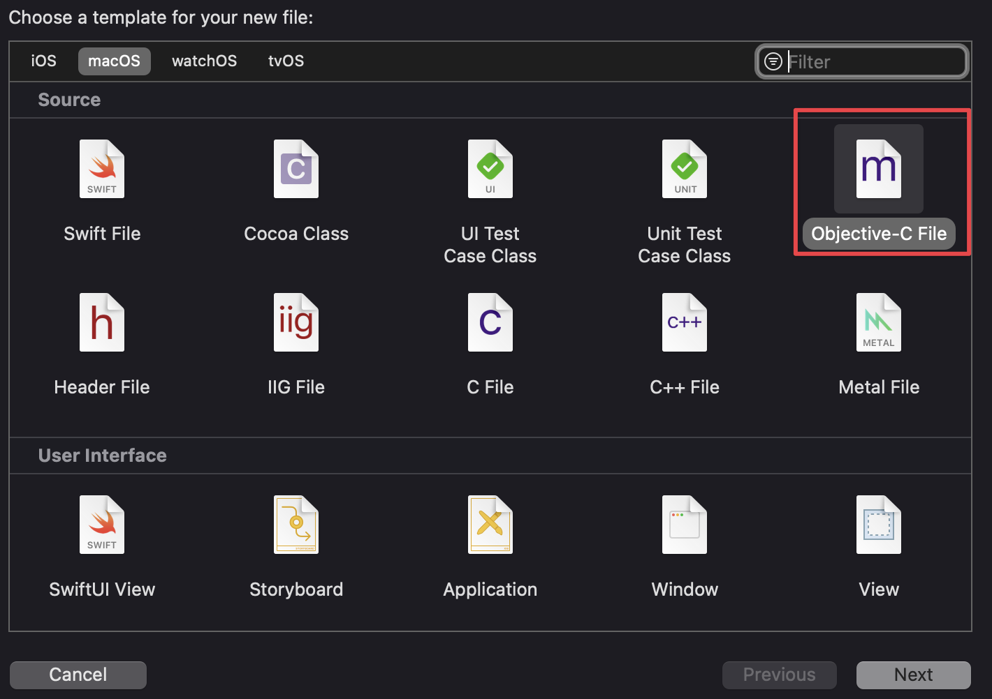Click the "Header File" label
This screenshot has height=699, width=992.
click(102, 387)
